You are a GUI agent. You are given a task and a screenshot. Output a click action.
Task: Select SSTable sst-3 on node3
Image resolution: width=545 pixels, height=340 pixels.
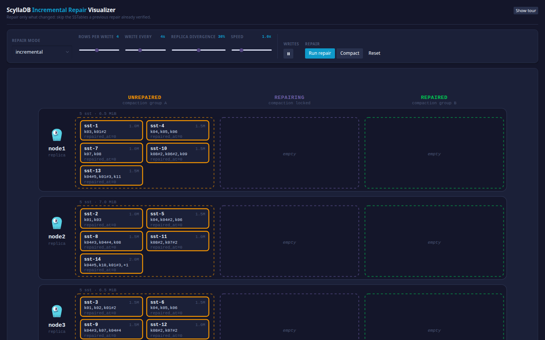tap(112, 307)
